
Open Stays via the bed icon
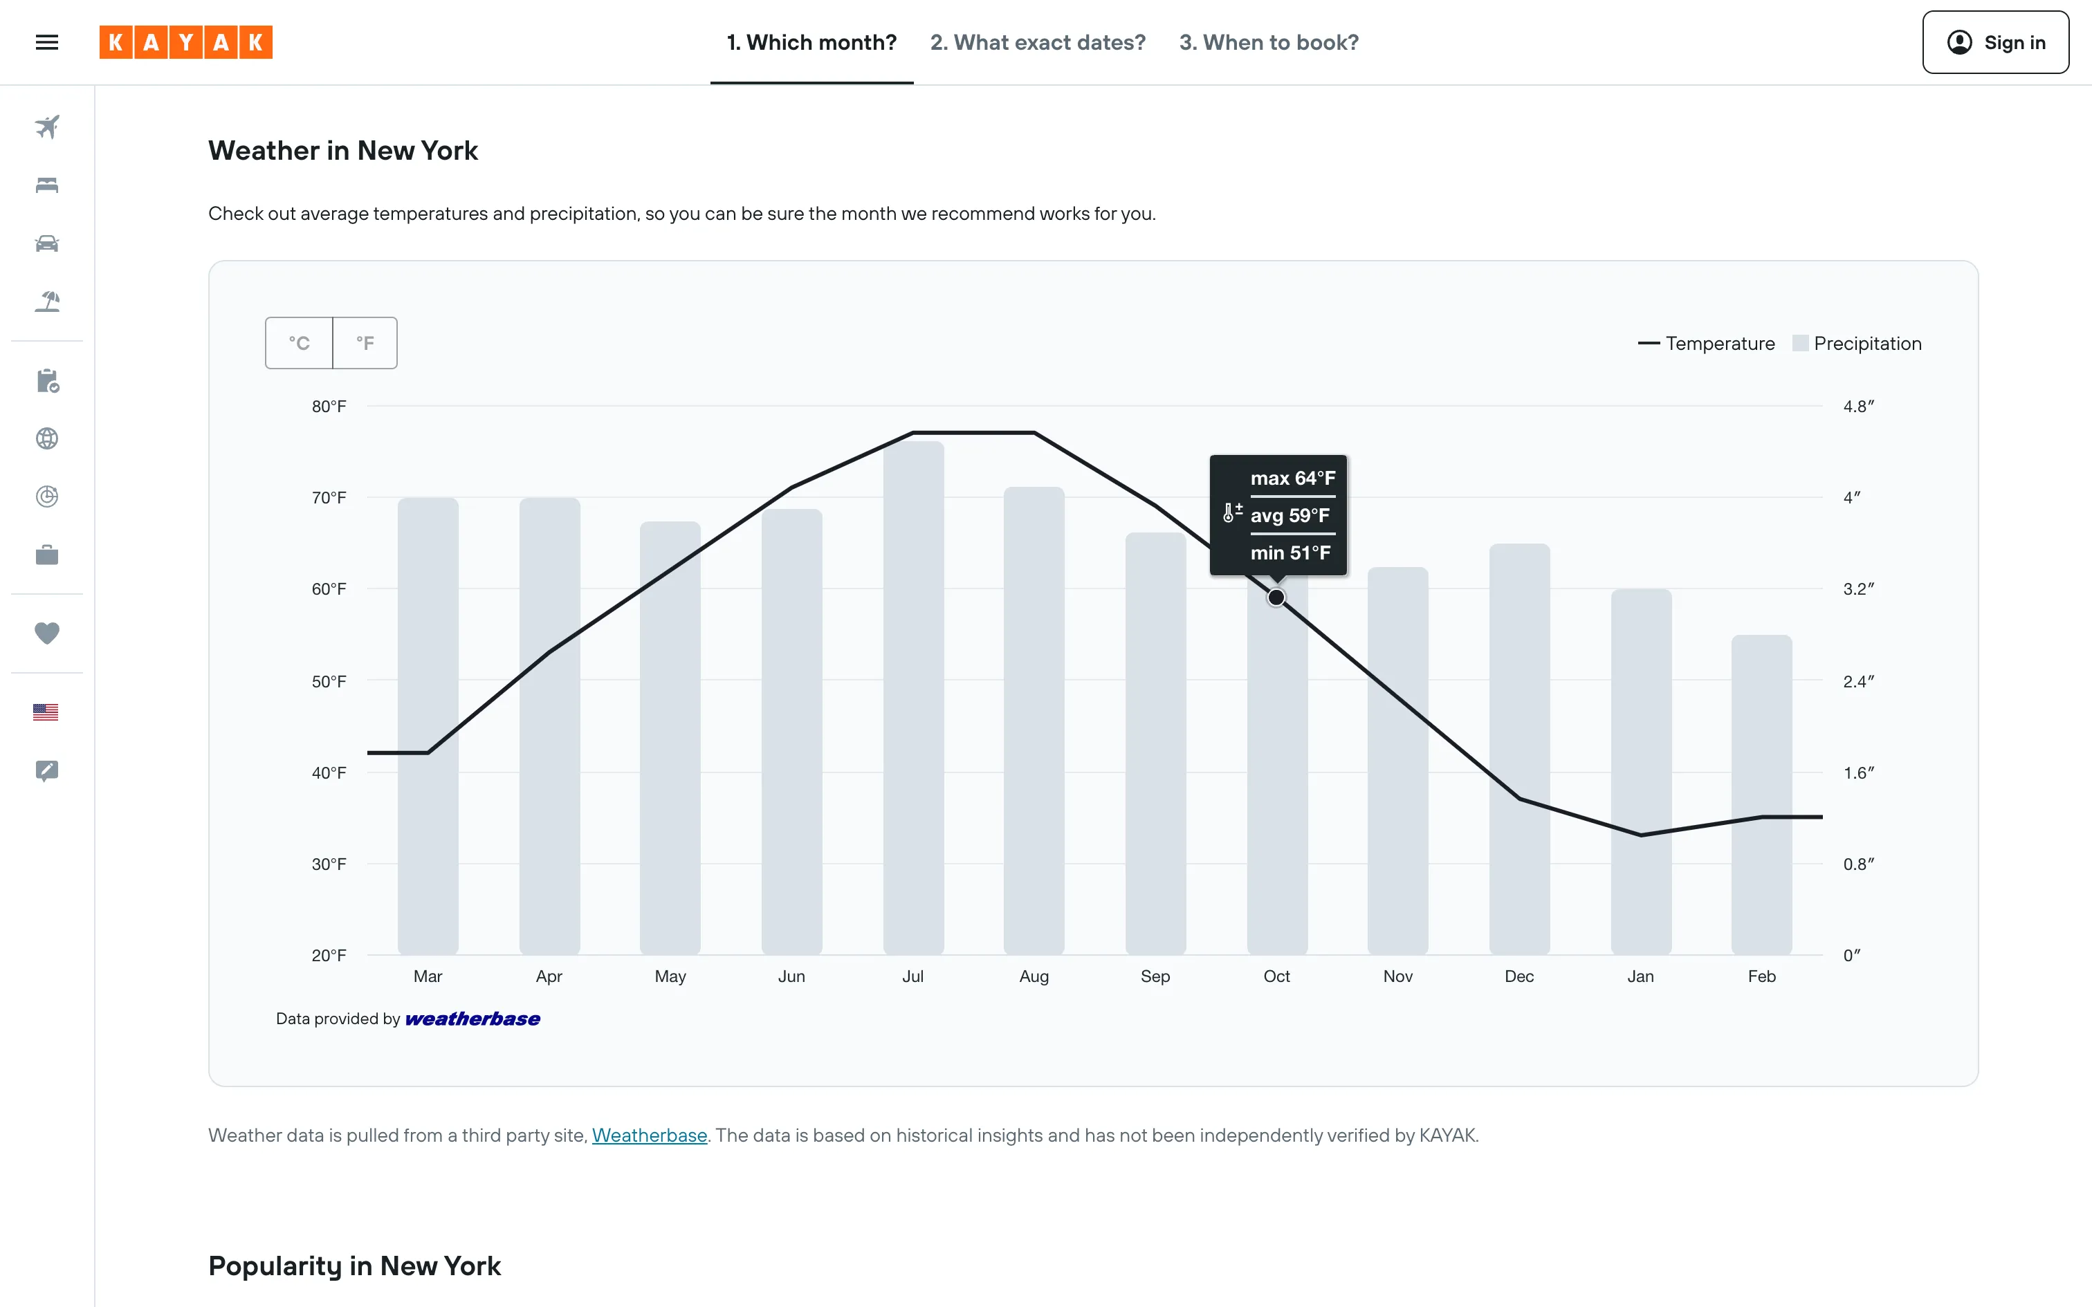(x=46, y=185)
